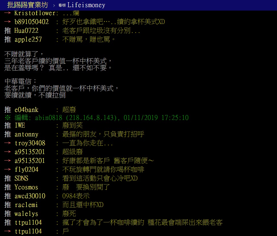Select comment '超廢' by e04bank
Screen dimensions: 277x236
(69, 110)
